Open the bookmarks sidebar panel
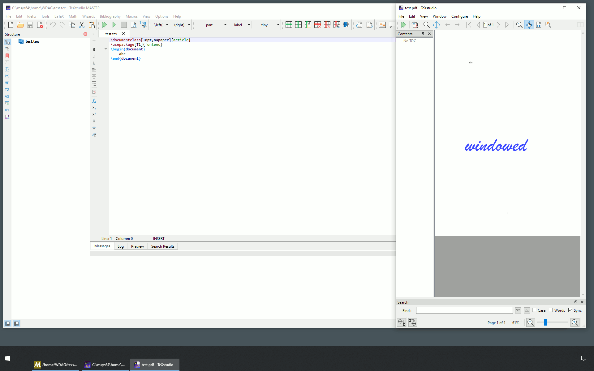The width and height of the screenshot is (594, 371). 7,56
